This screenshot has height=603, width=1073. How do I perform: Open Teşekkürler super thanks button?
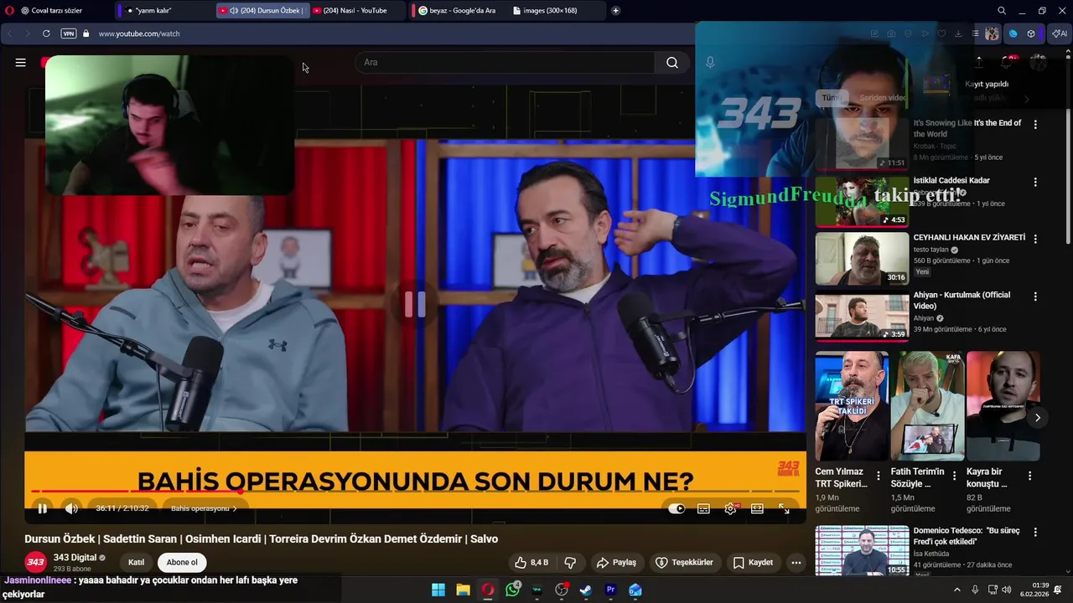pyautogui.click(x=684, y=563)
